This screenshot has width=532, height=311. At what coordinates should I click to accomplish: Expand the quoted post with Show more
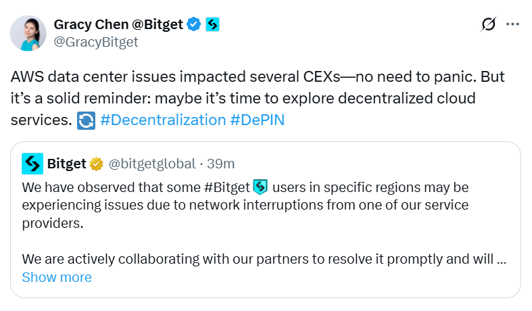(x=56, y=277)
